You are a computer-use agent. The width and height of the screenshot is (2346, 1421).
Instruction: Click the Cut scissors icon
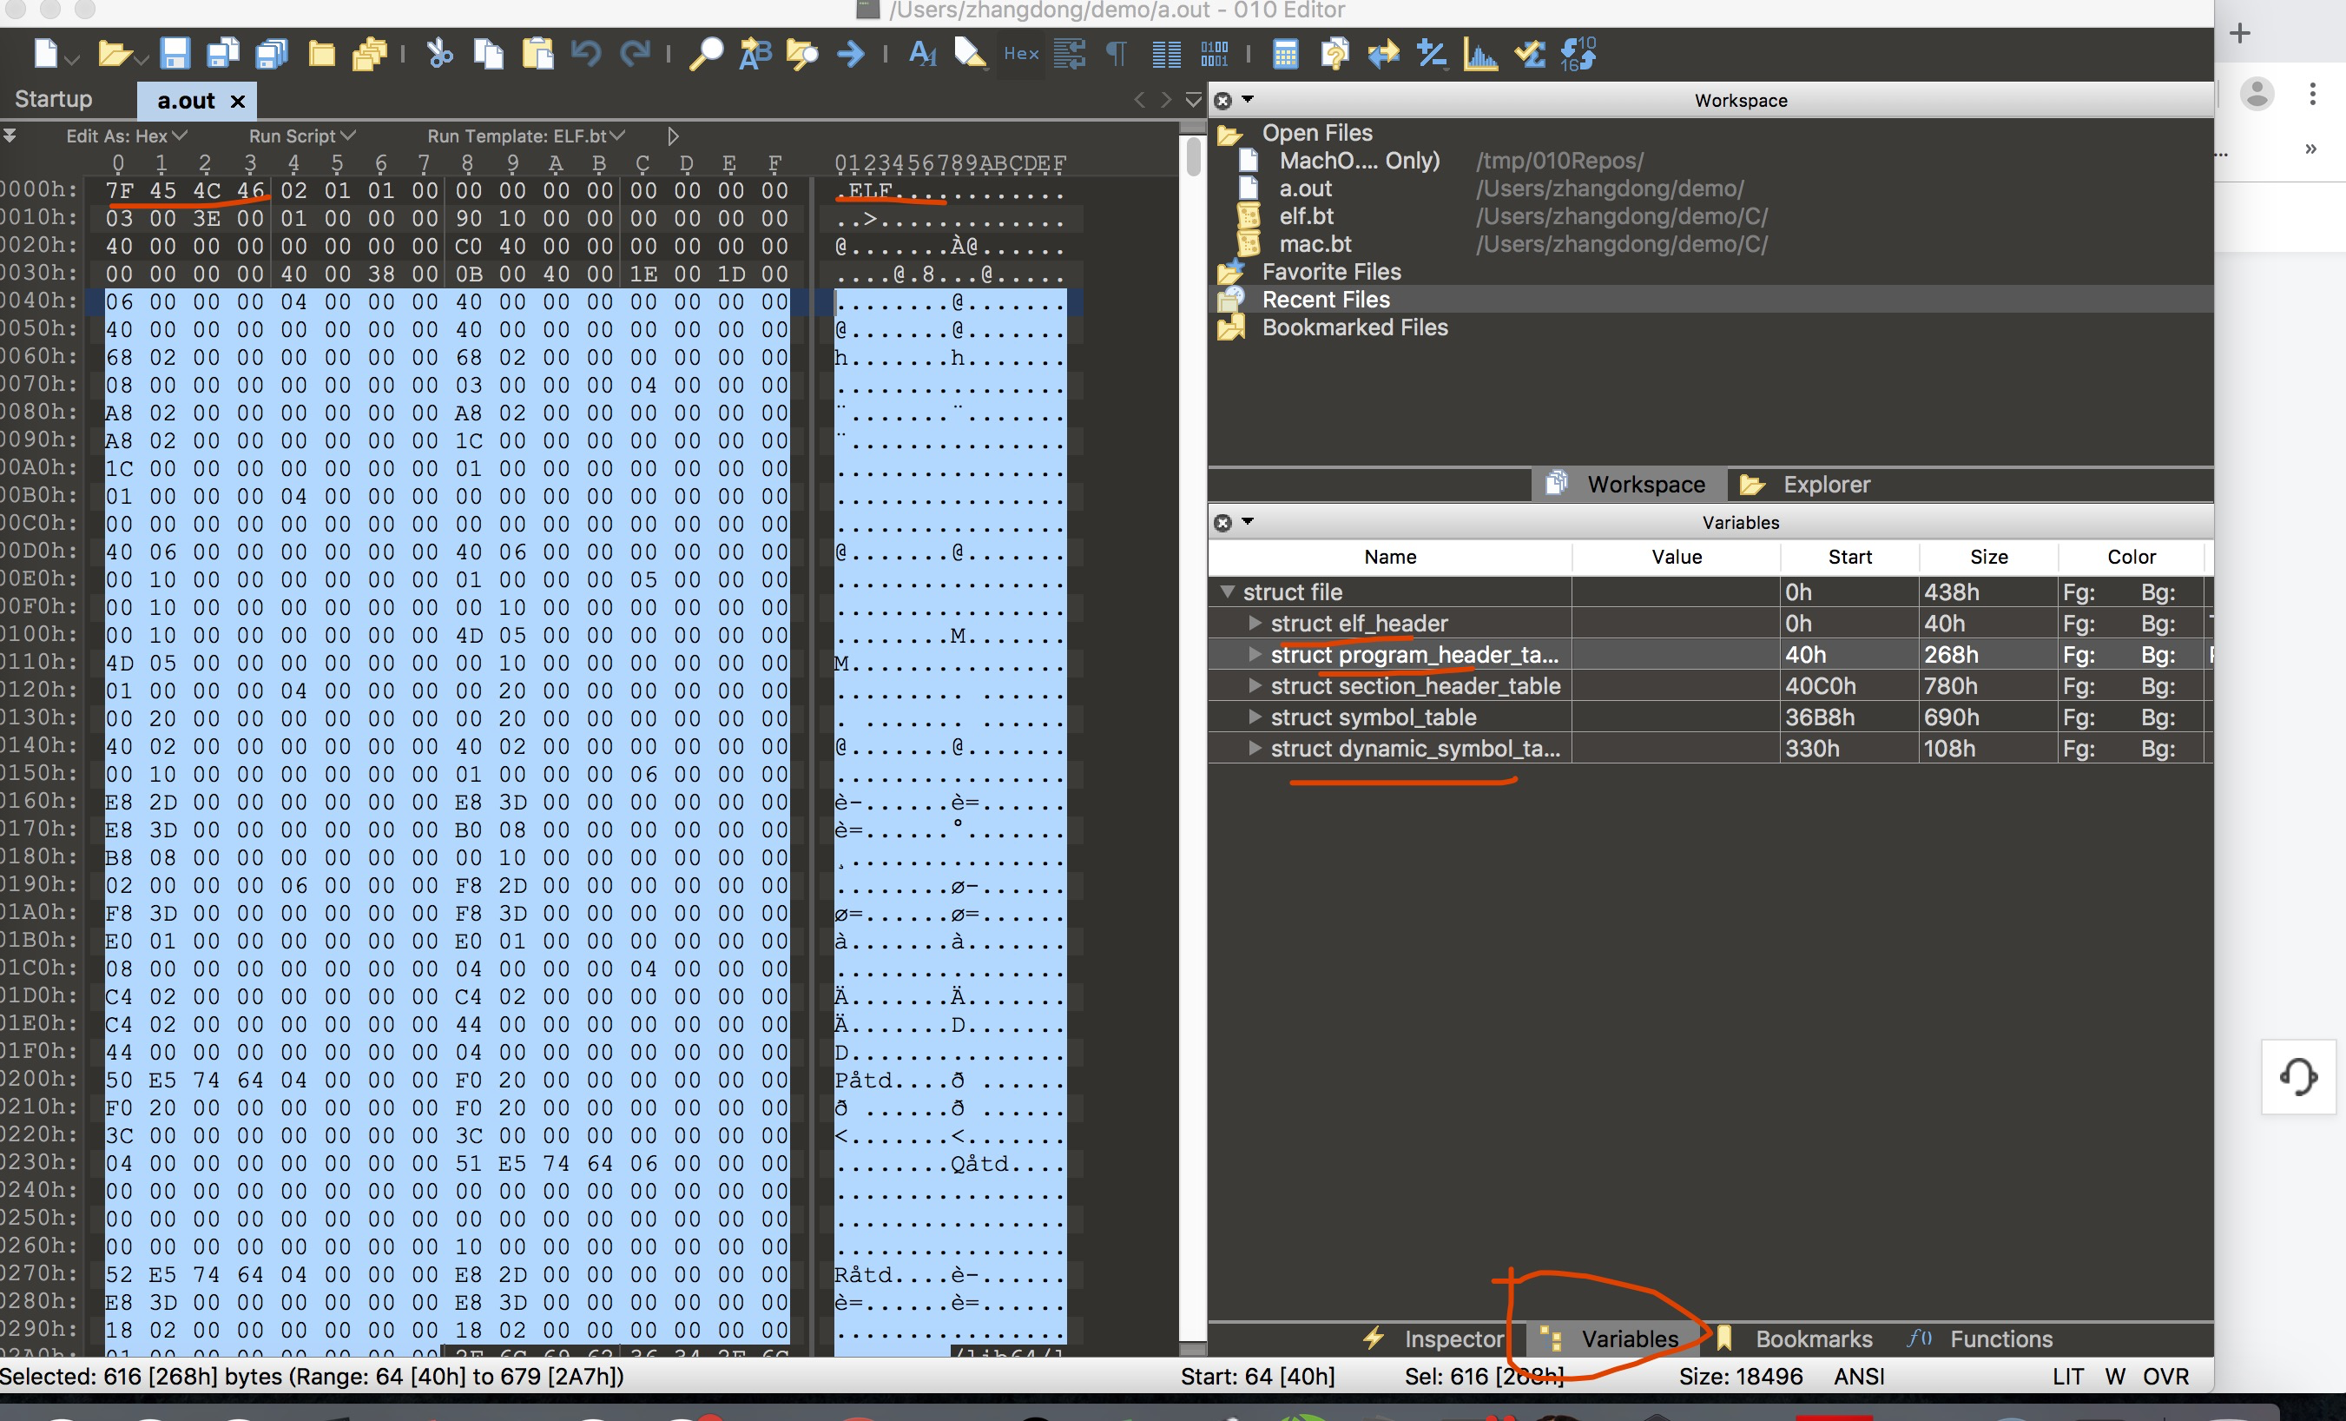[439, 53]
